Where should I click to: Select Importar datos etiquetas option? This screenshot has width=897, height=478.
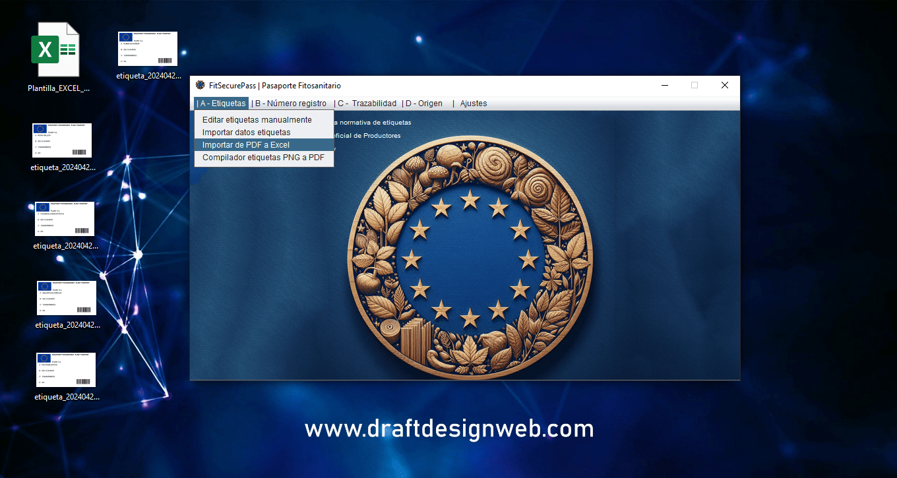tap(246, 133)
